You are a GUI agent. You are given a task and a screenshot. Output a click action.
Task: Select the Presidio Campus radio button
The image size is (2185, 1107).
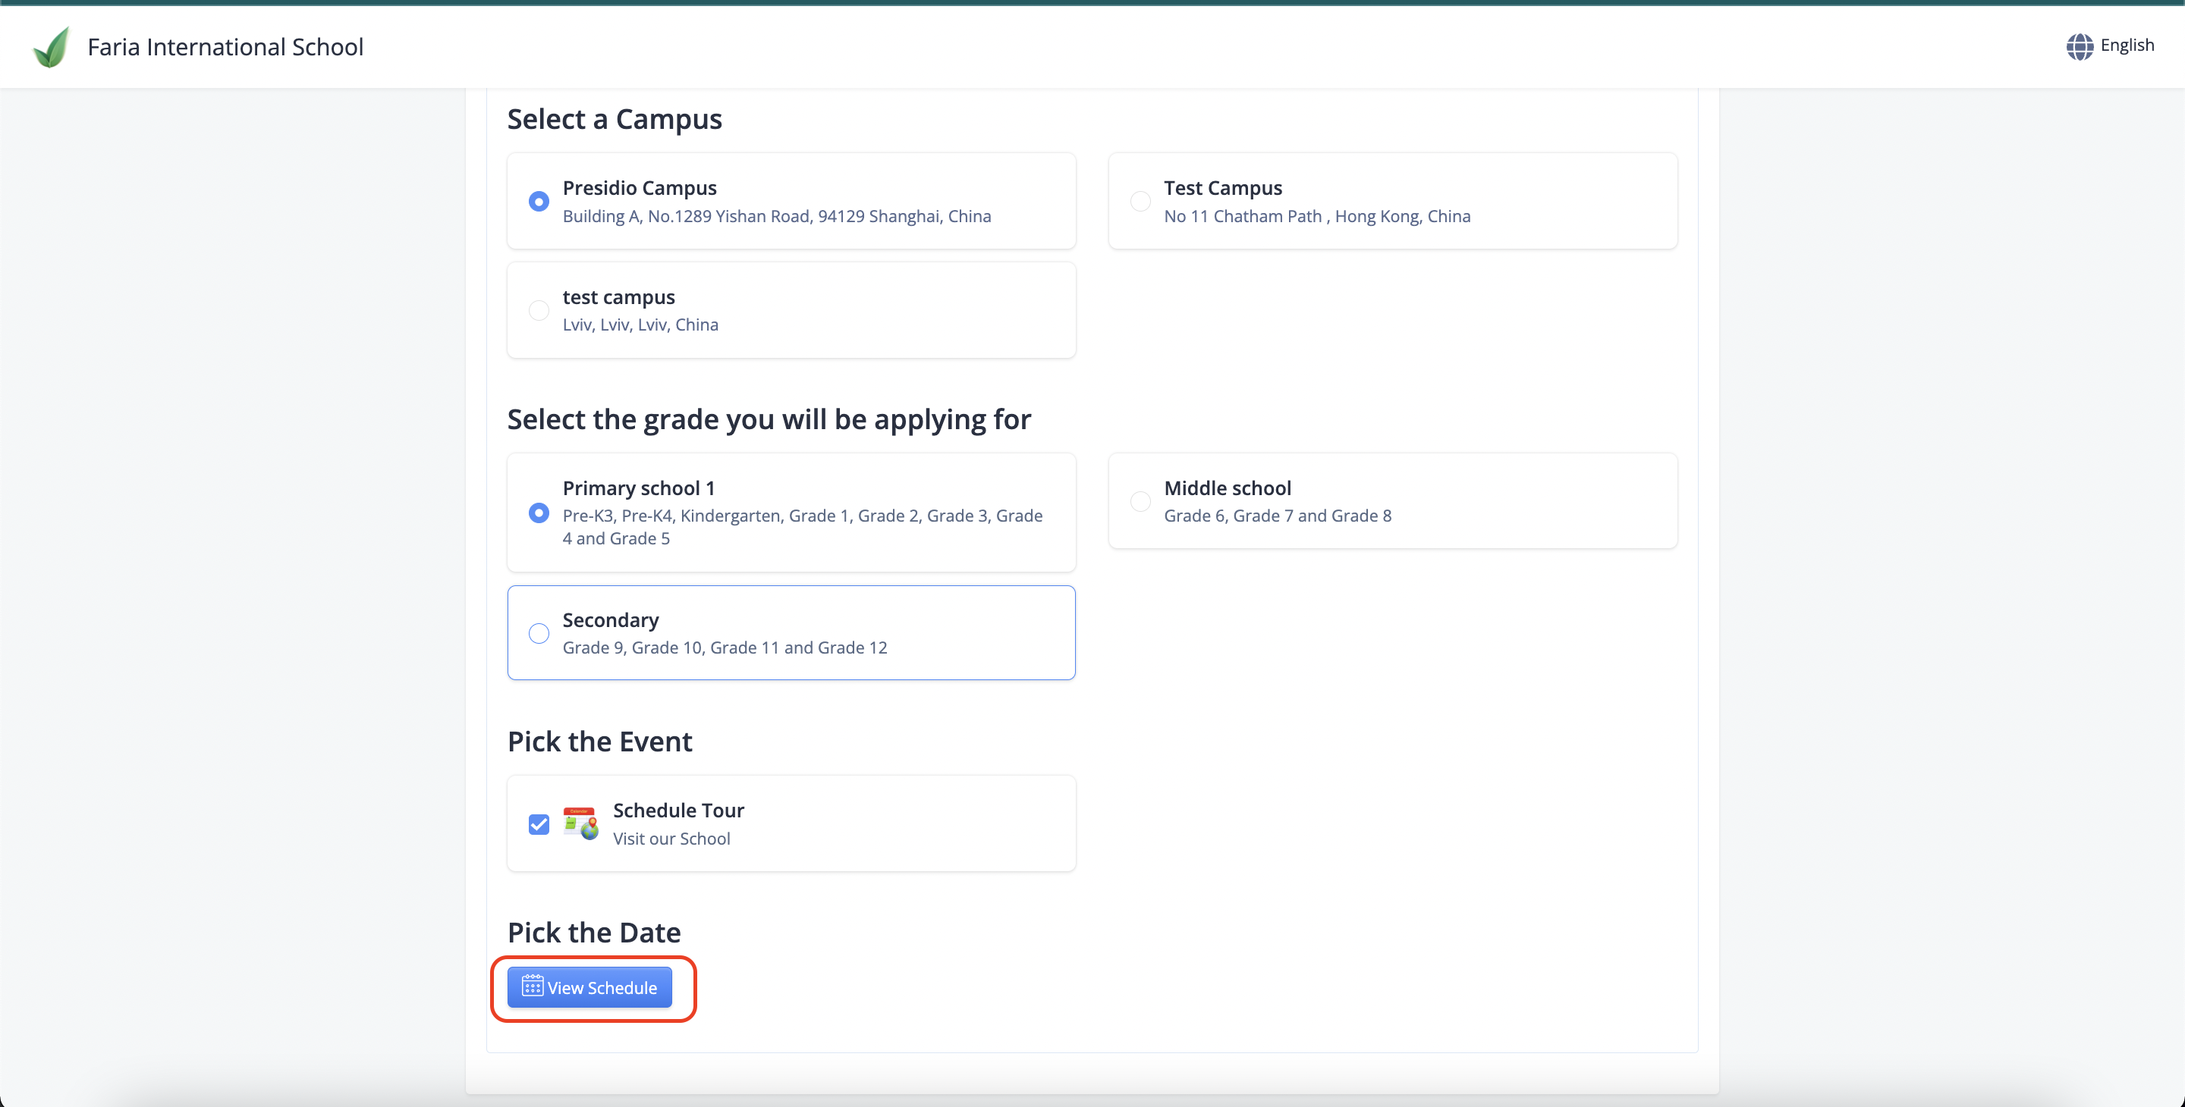point(539,201)
